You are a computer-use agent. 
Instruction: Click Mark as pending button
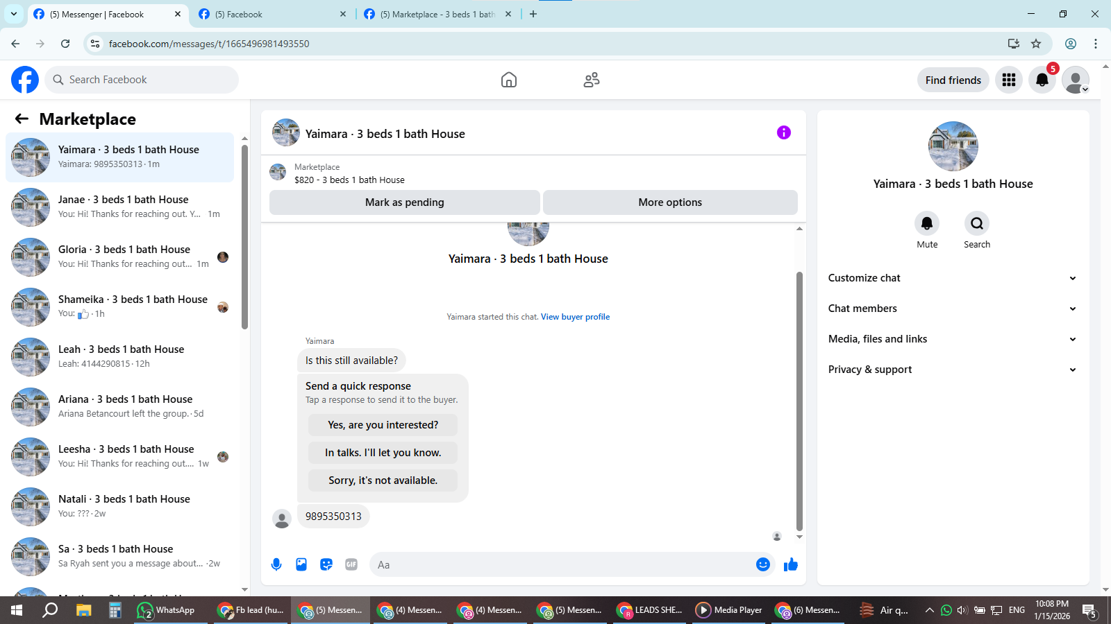(405, 202)
